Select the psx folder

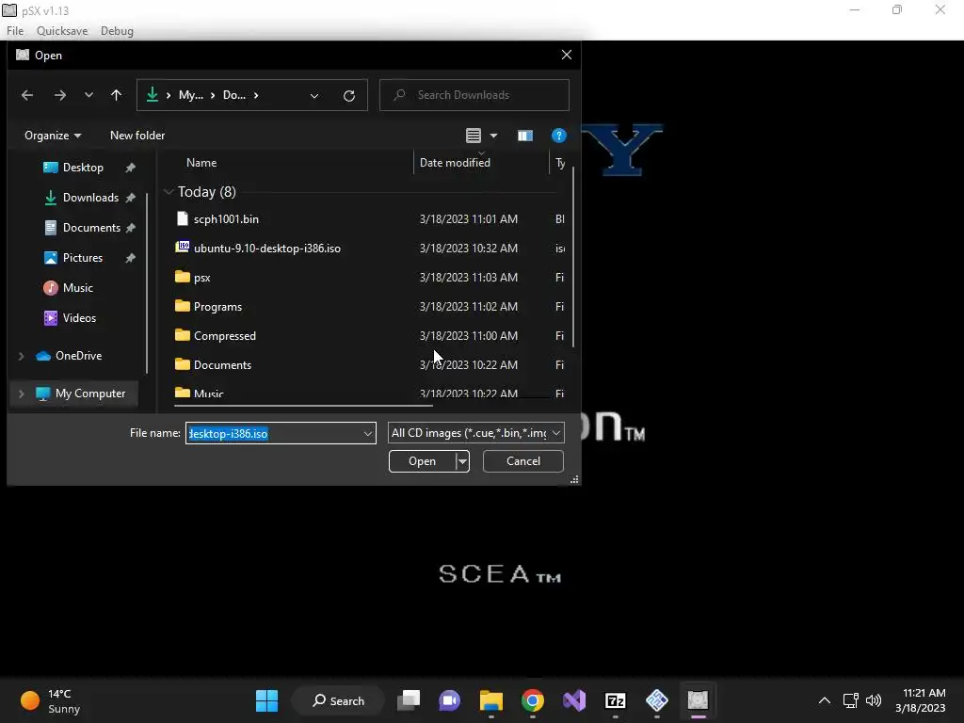tap(202, 278)
